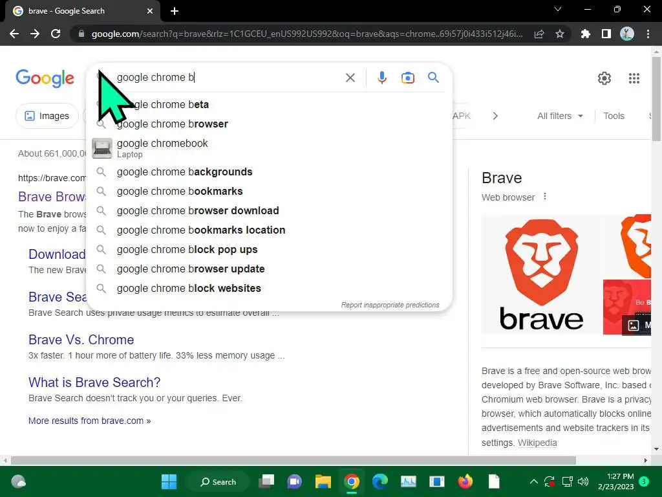Go forward with the browser forward arrow
The image size is (662, 497).
pyautogui.click(x=35, y=34)
